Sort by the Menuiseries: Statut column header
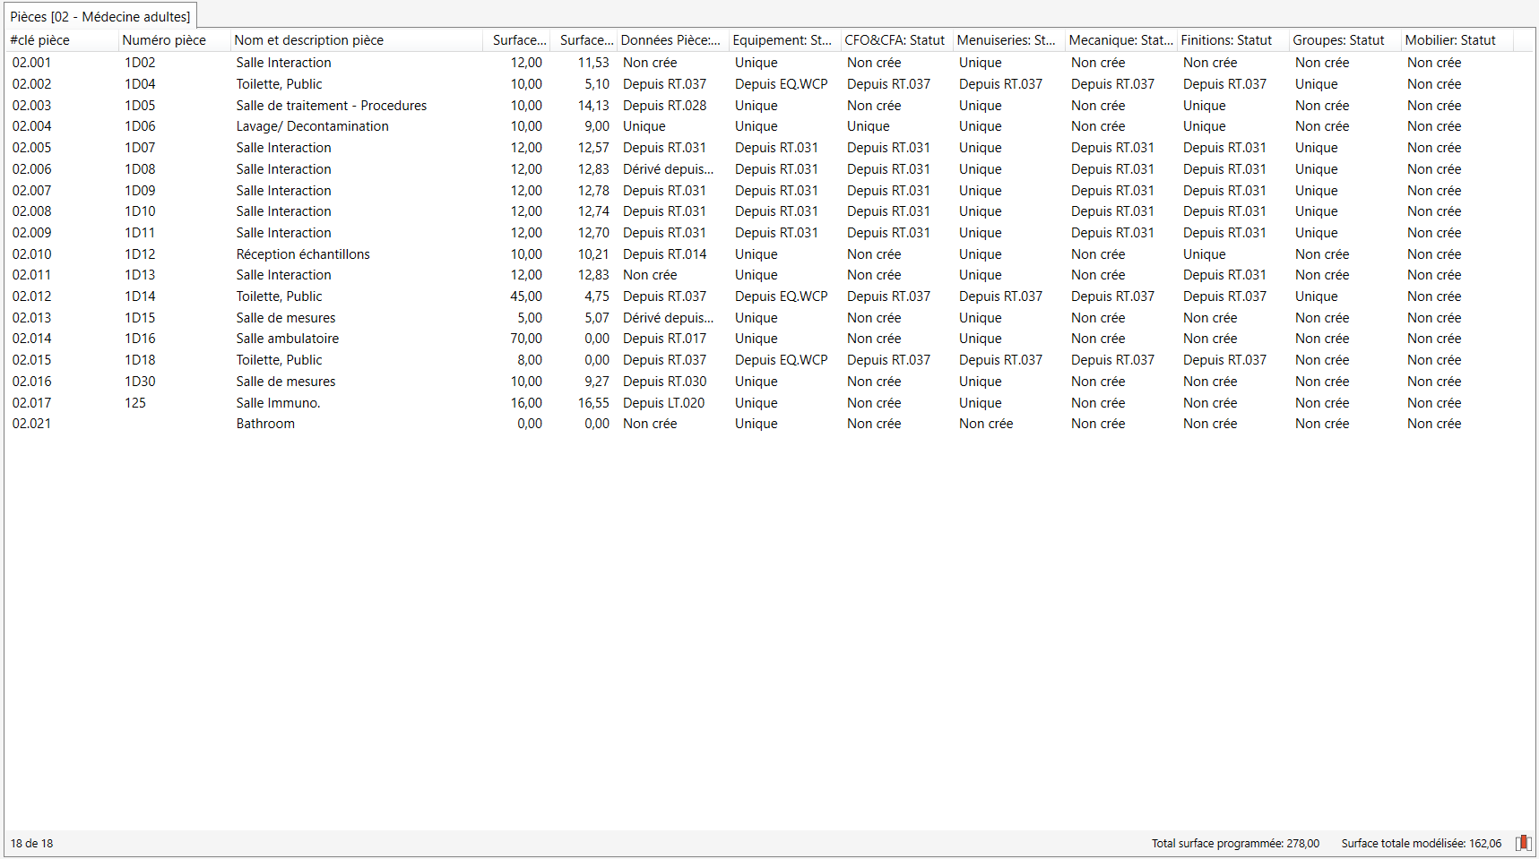 pos(1006,40)
